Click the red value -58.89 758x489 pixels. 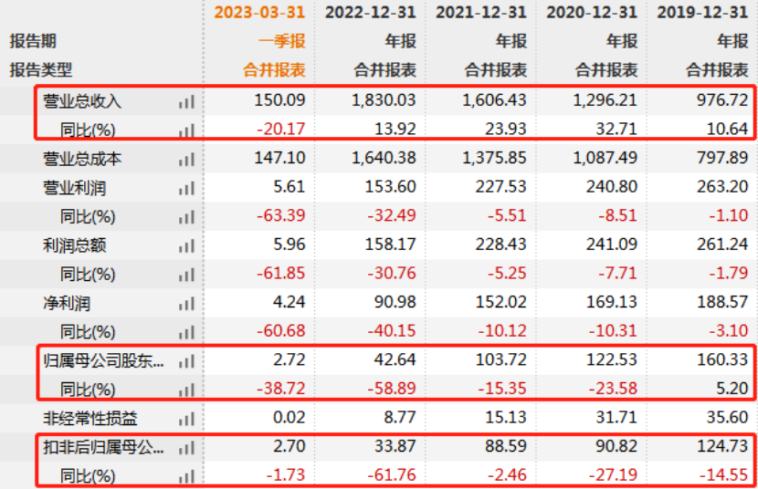pos(392,388)
